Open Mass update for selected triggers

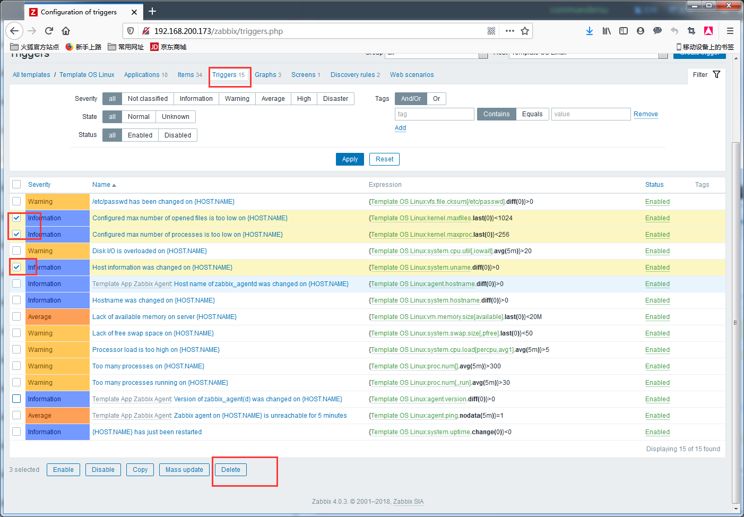(184, 470)
